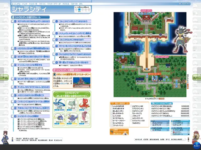Screen dimensions: 201x150
Task: Check step 01 キズナおやじ in progress chart
Action: 13,21
